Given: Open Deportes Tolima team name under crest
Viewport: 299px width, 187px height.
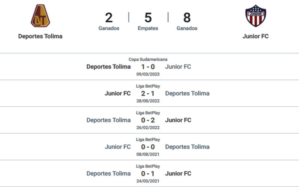Looking at the screenshot, I should [x=40, y=36].
